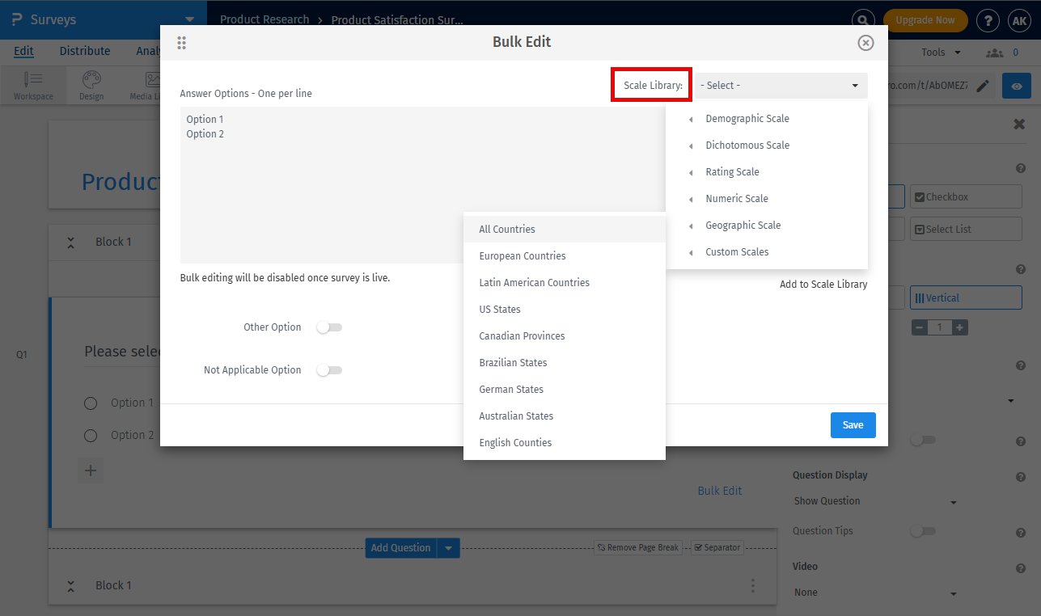Toggle the Other Option switch
Image resolution: width=1041 pixels, height=616 pixels.
(x=329, y=327)
